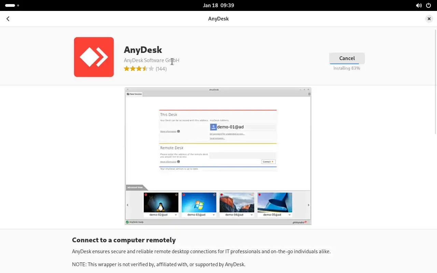Cancel the AnyDesk installation
This screenshot has width=437, height=273.
(x=347, y=58)
